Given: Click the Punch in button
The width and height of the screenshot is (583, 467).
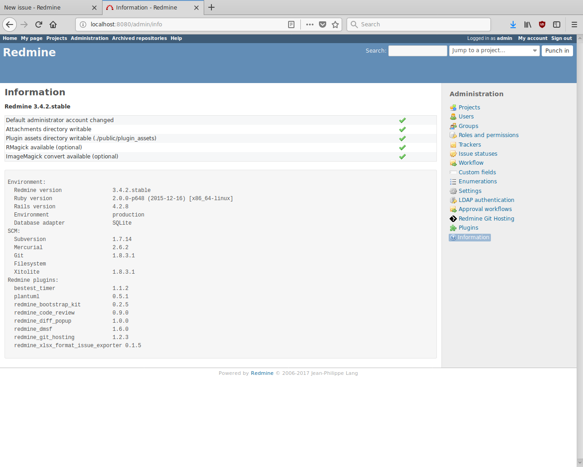Looking at the screenshot, I should [557, 50].
